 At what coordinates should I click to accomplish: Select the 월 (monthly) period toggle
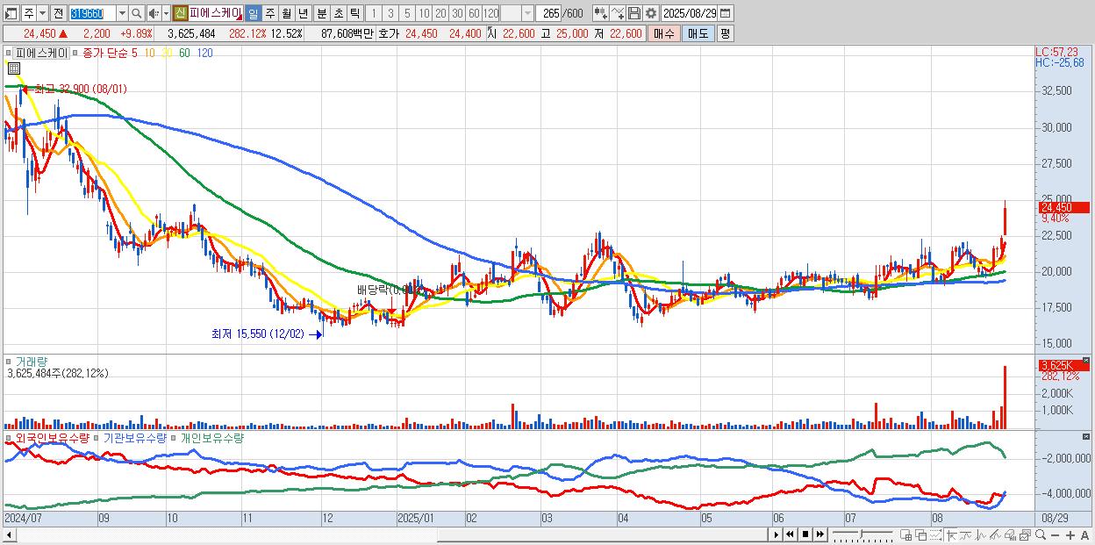tap(286, 13)
